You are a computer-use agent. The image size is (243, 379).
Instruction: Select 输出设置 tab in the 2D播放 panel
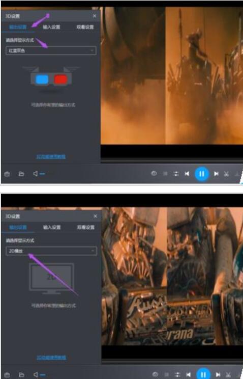coord(18,227)
